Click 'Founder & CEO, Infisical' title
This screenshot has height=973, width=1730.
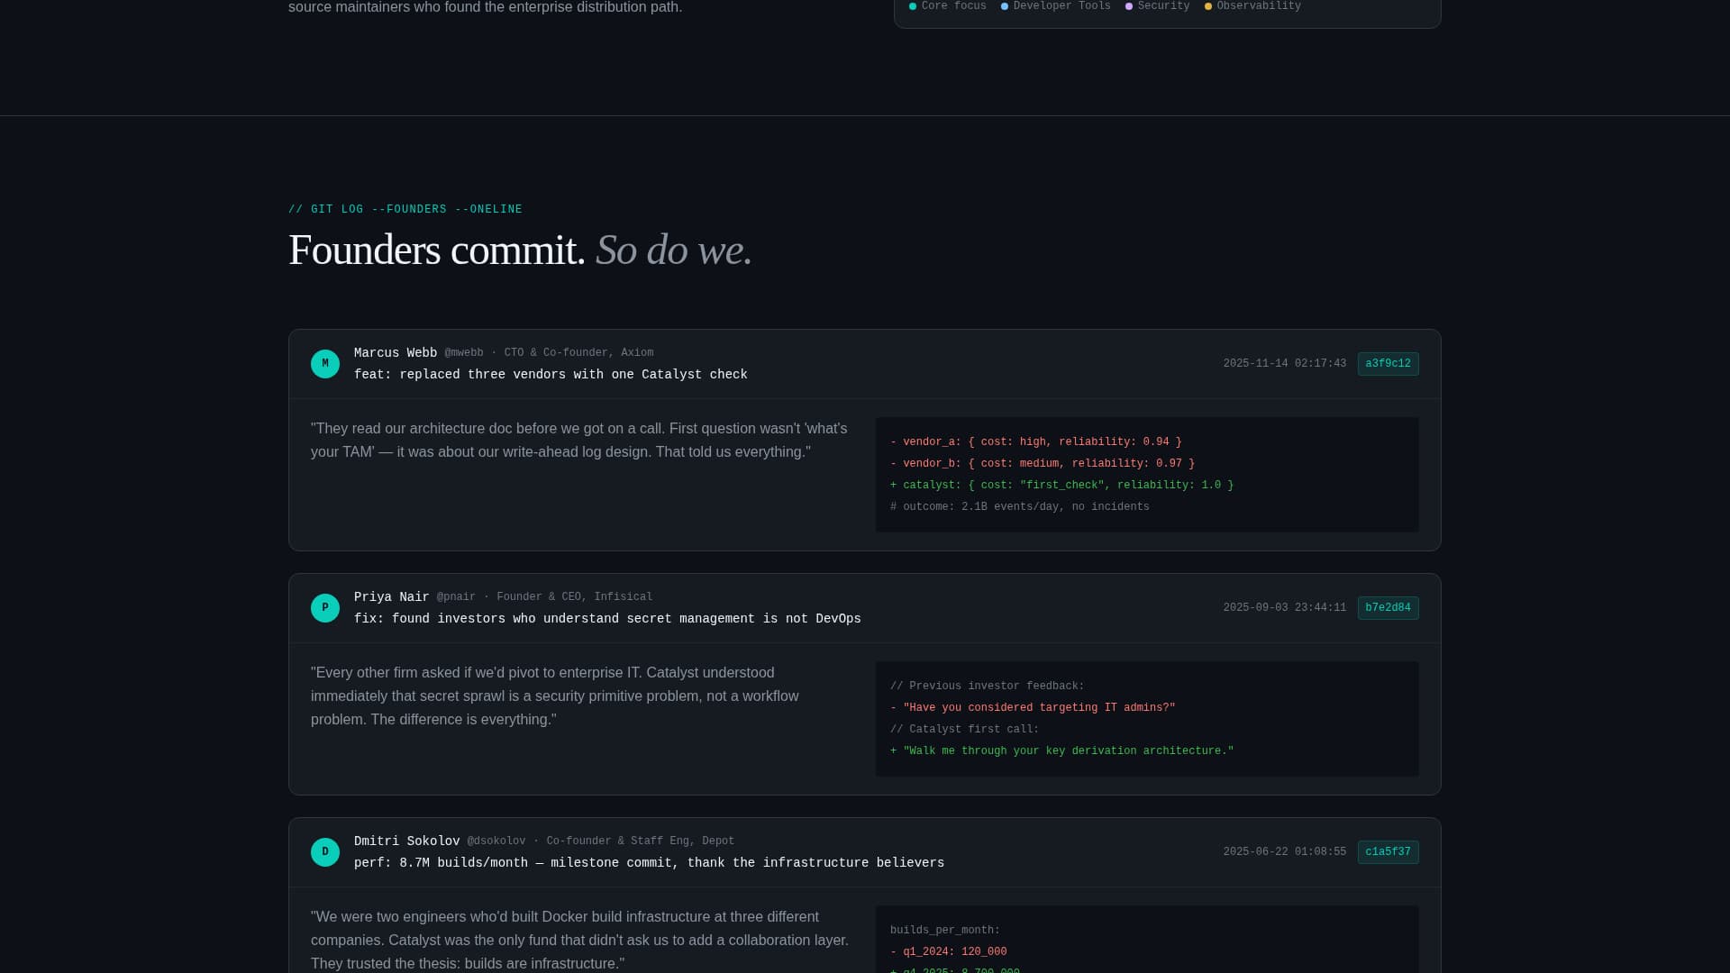(575, 597)
